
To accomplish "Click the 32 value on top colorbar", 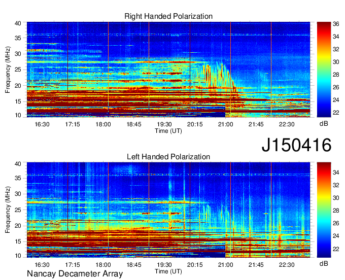I will [336, 49].
